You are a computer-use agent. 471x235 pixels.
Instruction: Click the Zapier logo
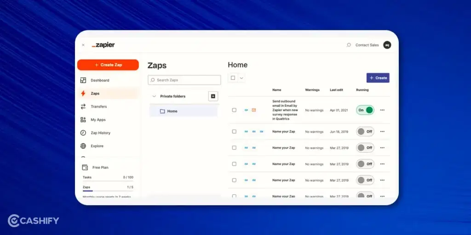103,45
